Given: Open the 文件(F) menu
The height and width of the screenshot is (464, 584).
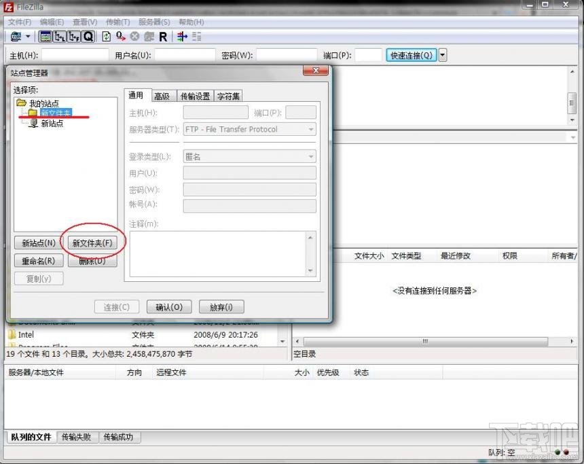Looking at the screenshot, I should click(20, 22).
